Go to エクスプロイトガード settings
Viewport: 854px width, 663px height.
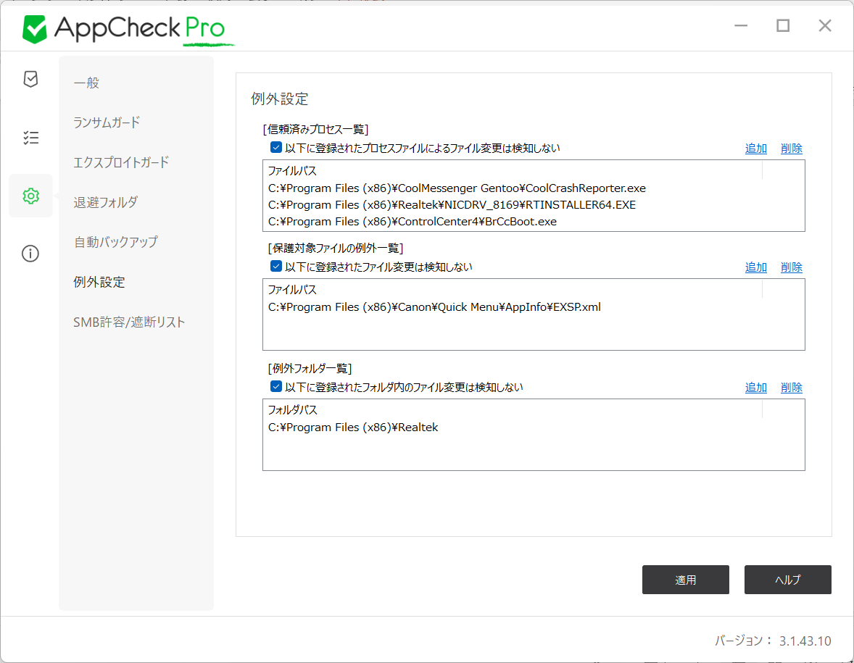click(121, 162)
